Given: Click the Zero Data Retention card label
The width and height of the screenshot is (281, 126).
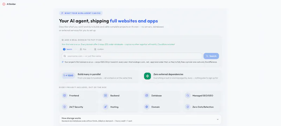Looking at the screenshot, I should coord(203,107).
